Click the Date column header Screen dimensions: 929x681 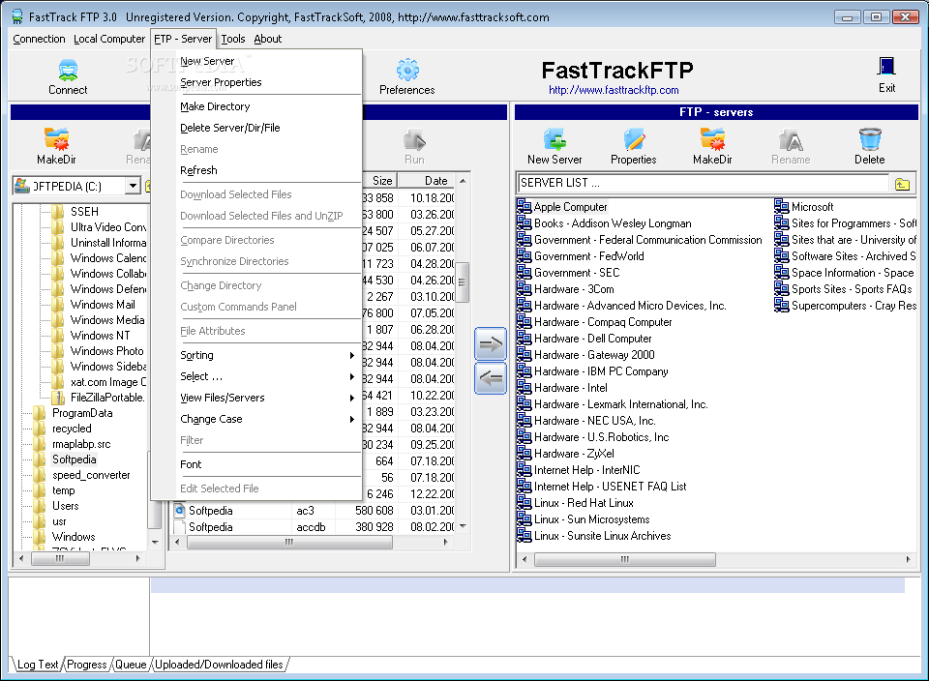[x=427, y=181]
